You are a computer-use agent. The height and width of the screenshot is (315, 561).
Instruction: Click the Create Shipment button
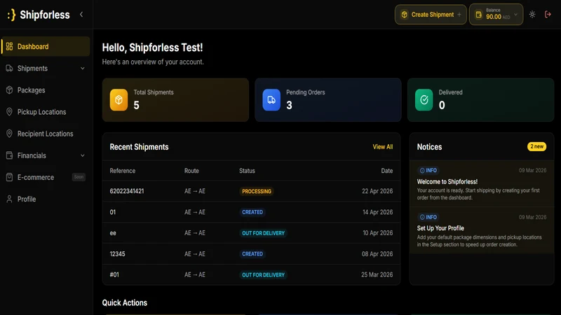[x=431, y=15]
